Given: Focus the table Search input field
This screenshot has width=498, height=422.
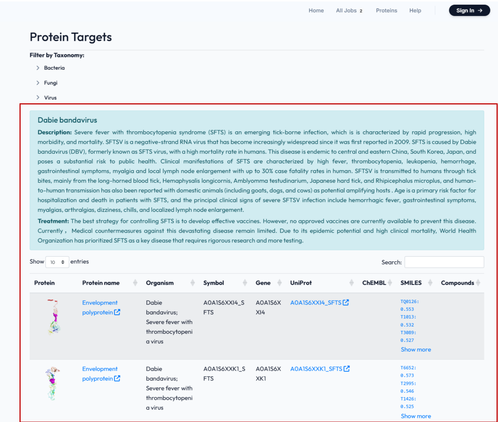Looking at the screenshot, I should click(x=444, y=262).
